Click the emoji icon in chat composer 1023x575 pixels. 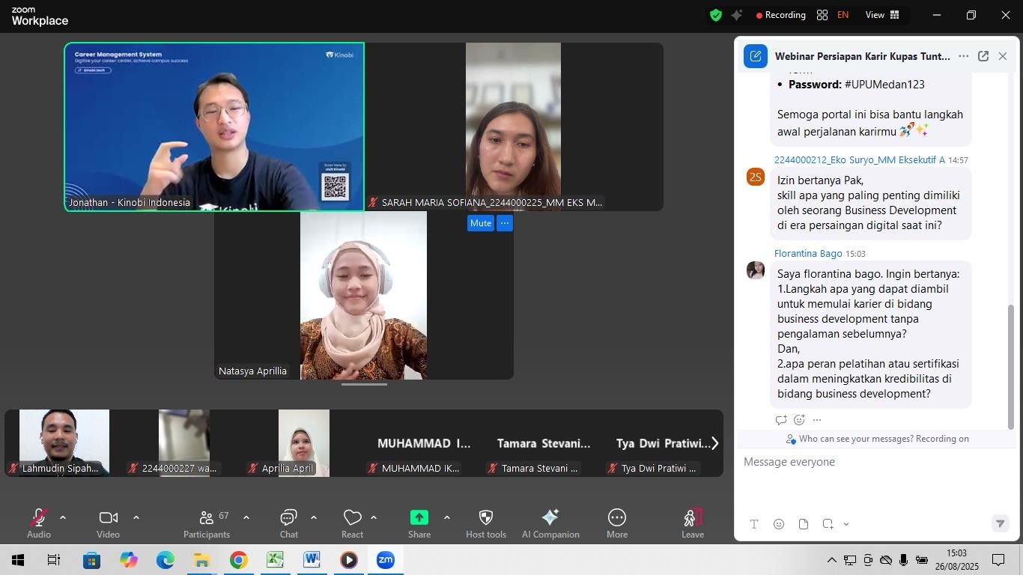click(779, 524)
